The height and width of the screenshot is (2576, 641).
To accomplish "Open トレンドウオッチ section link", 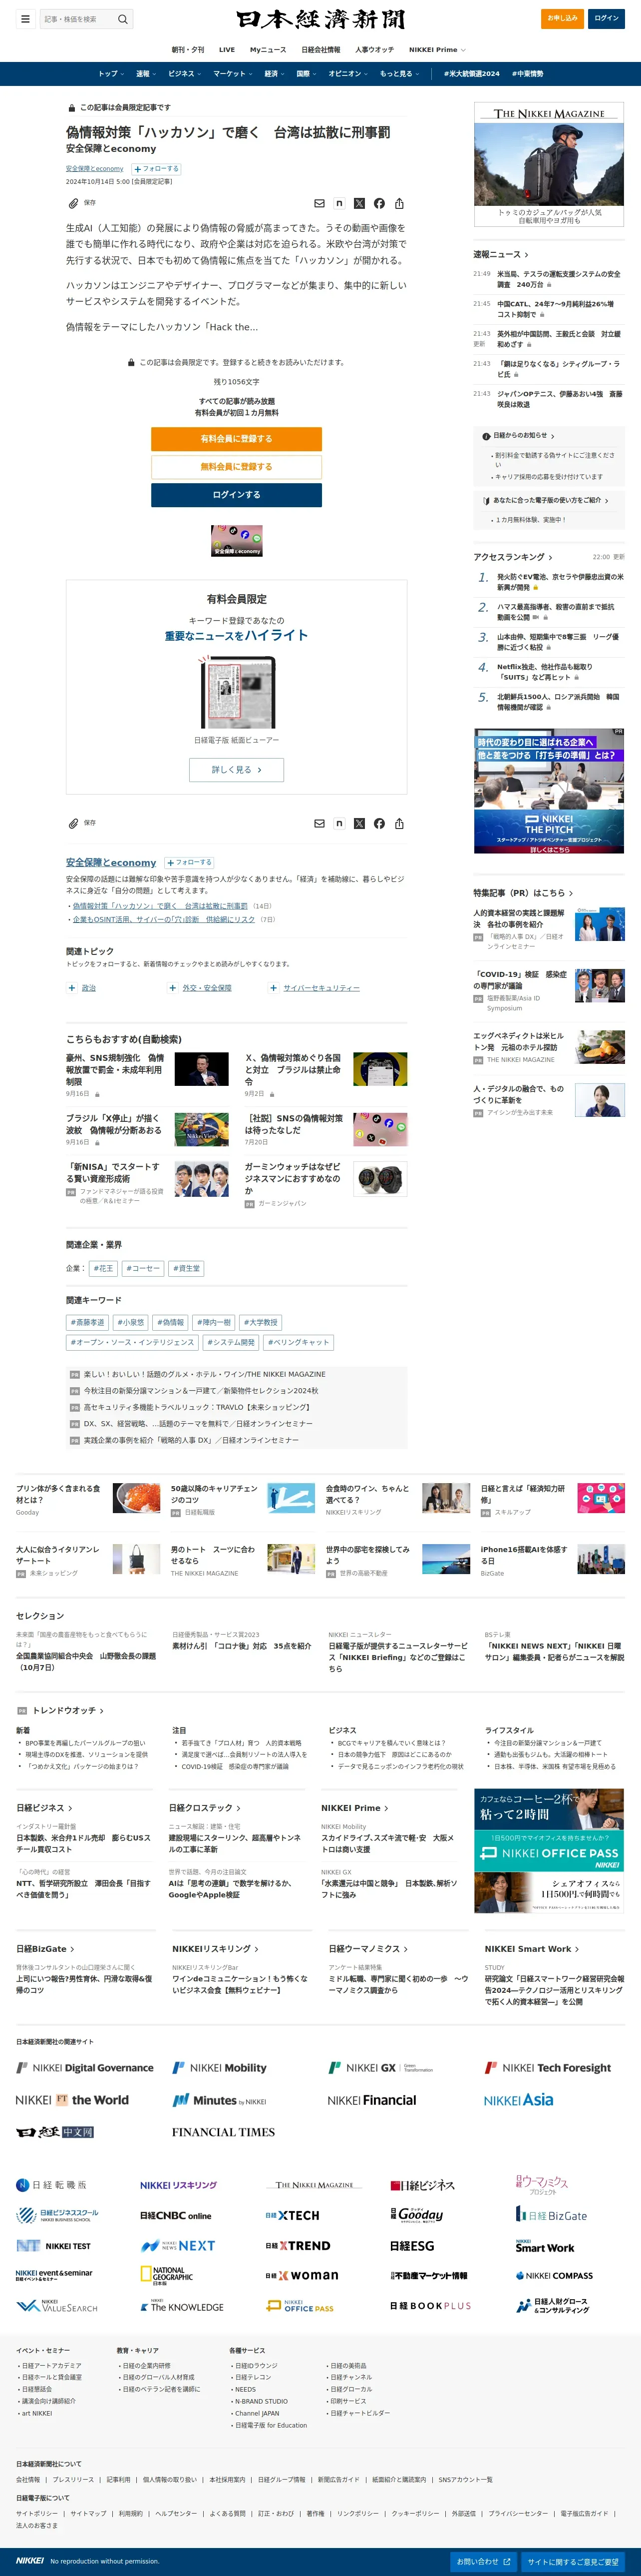I will click(68, 1711).
